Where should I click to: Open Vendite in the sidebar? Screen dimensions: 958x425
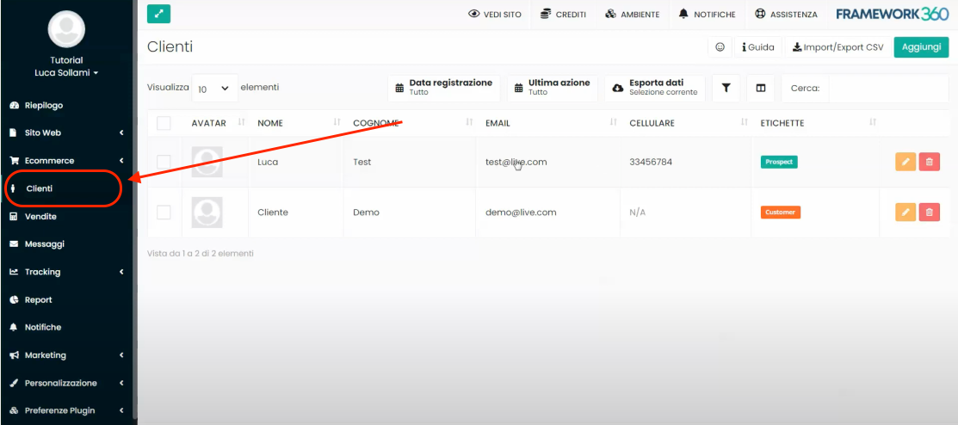click(x=40, y=217)
